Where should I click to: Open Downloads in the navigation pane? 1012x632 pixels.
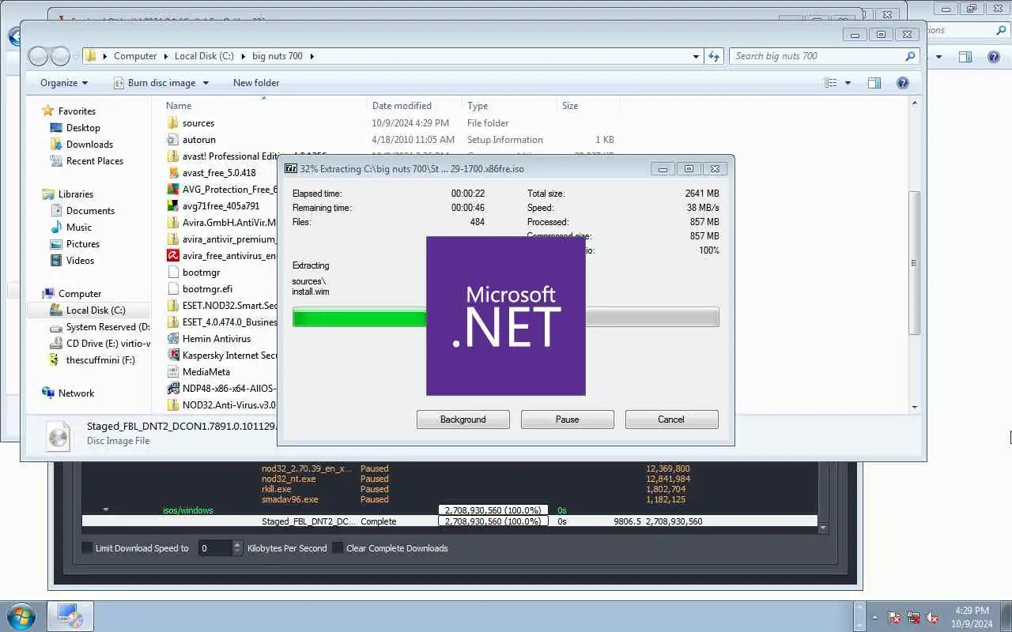[x=89, y=144]
